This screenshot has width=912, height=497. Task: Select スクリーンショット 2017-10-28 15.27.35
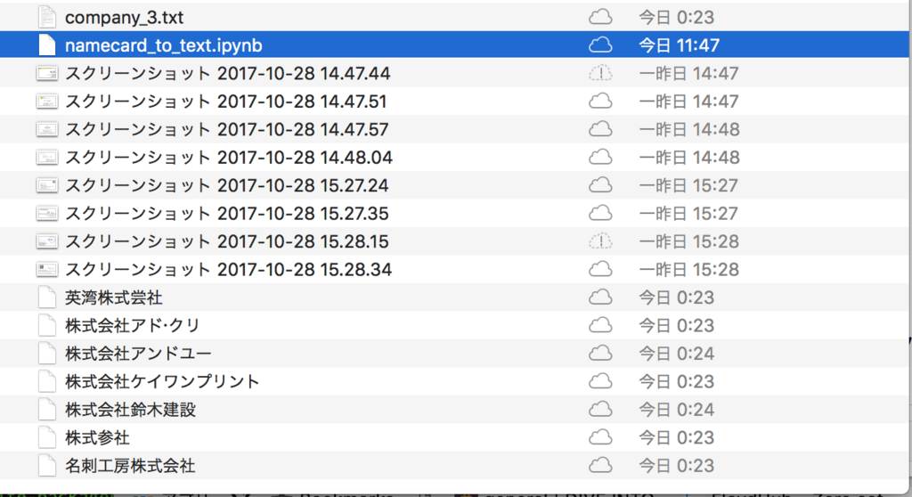227,213
